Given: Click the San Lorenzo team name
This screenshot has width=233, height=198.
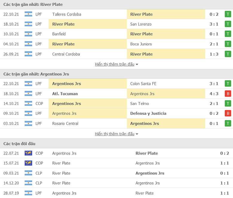Looking at the screenshot, I should (141, 24).
